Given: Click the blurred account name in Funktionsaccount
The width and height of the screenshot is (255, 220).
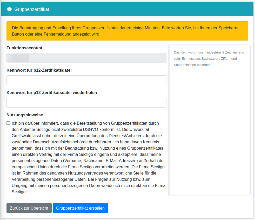Looking at the screenshot, I should (18, 58).
